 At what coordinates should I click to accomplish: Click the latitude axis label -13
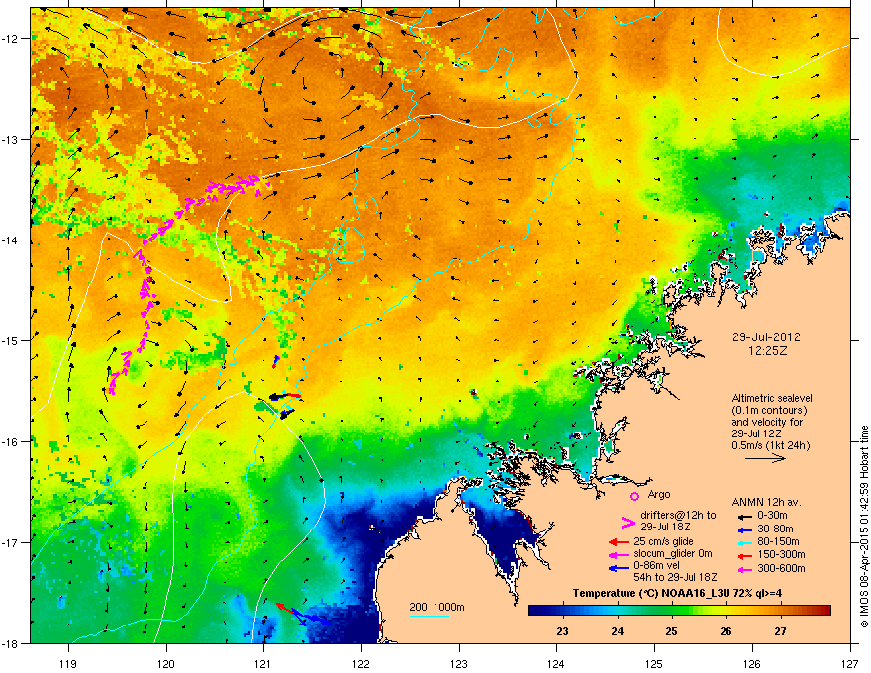(x=10, y=140)
